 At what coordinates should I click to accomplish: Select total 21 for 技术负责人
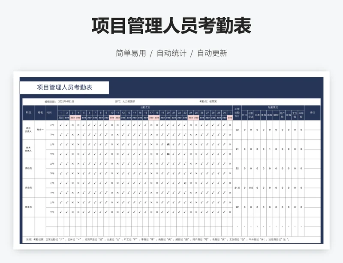point(237,149)
